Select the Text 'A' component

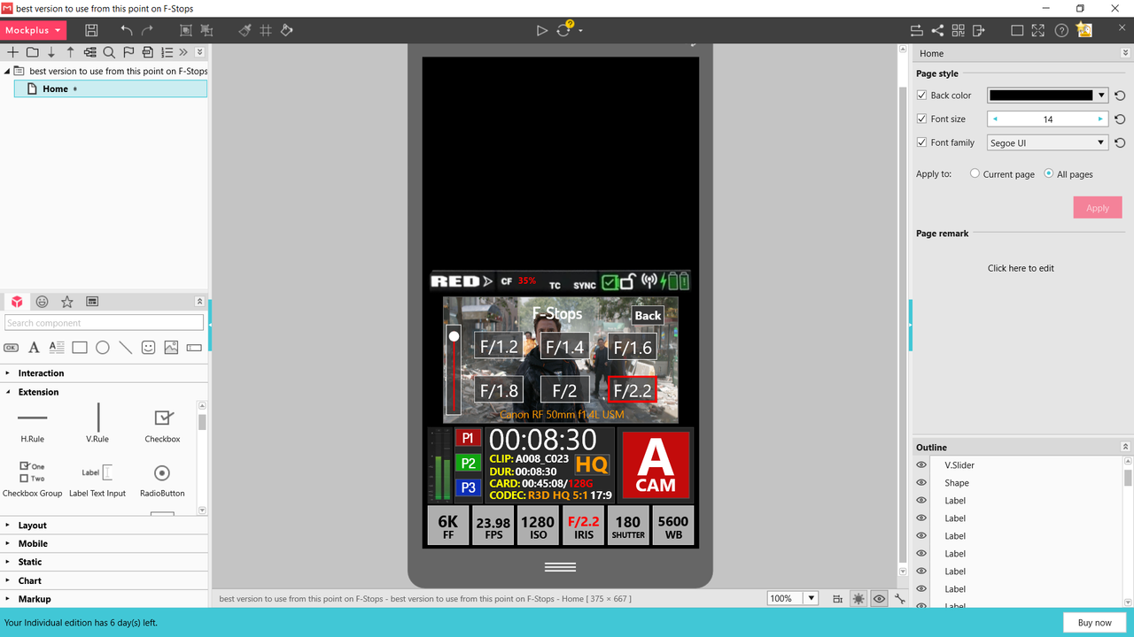[34, 348]
